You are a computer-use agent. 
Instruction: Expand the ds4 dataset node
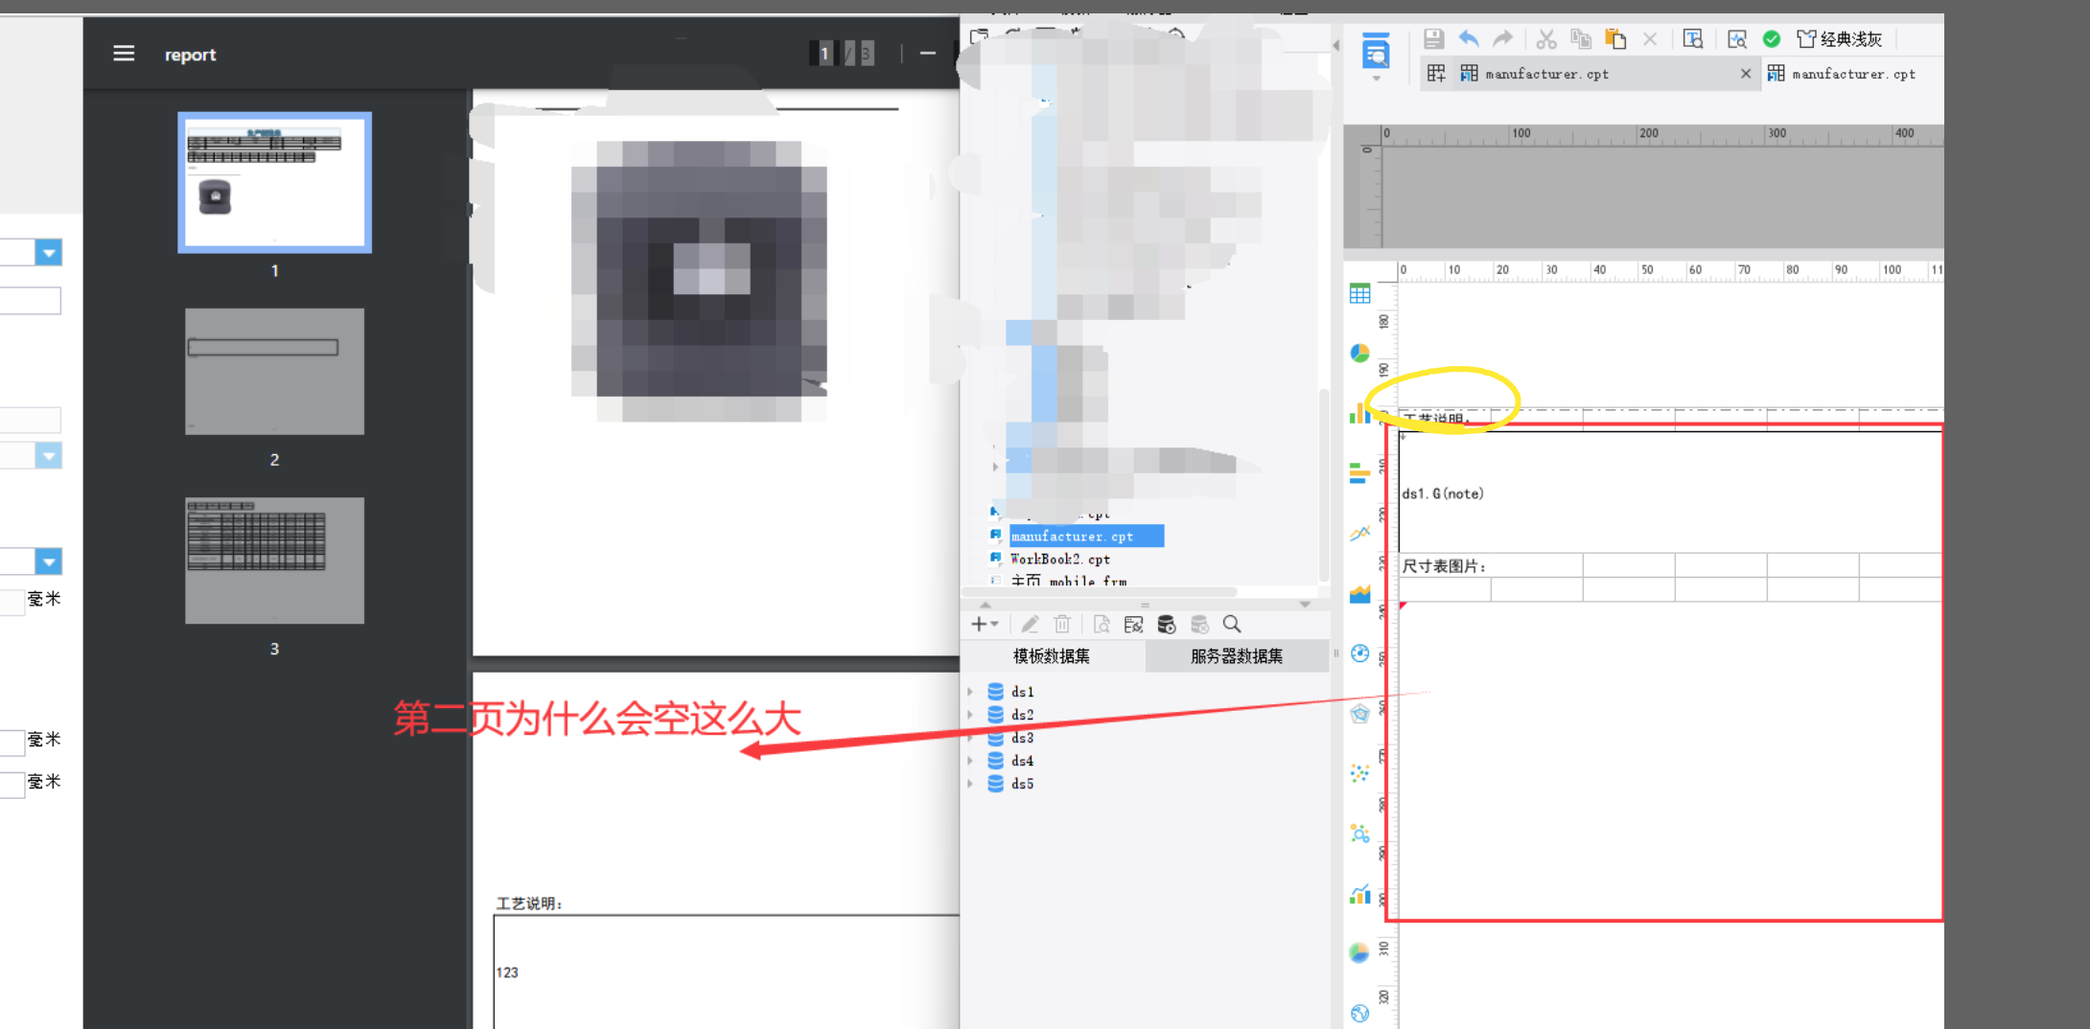pos(970,761)
